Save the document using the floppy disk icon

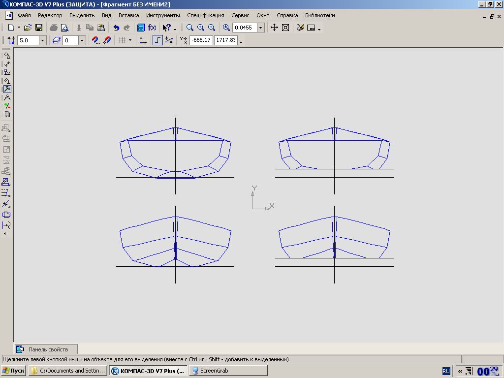(39, 28)
